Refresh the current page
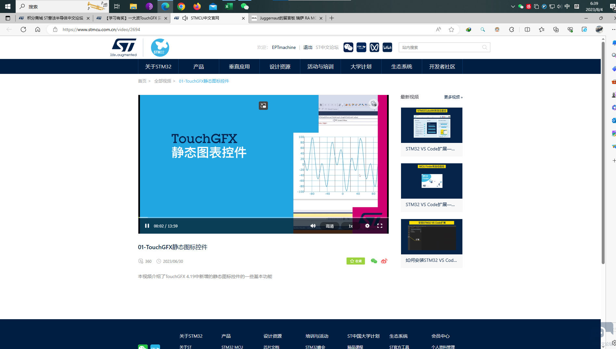 [23, 29]
